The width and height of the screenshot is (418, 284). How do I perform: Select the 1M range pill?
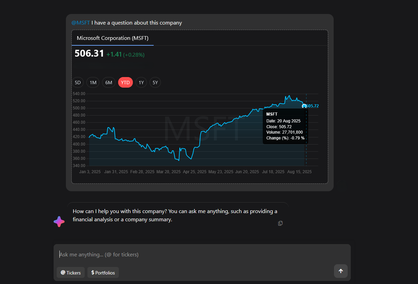pos(93,82)
